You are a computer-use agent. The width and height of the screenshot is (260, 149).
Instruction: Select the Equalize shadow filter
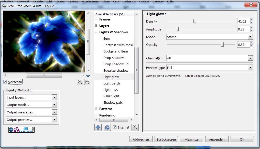tap(116, 70)
